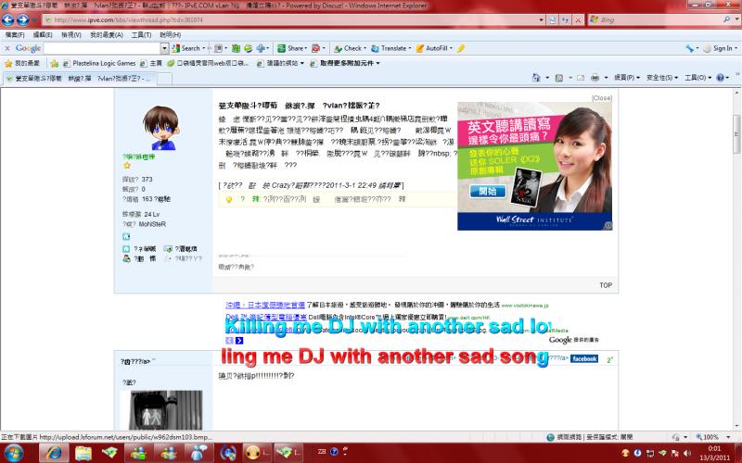Screen dimensions: 742x463
Task: Open the View (V) menu
Action: 71,35
